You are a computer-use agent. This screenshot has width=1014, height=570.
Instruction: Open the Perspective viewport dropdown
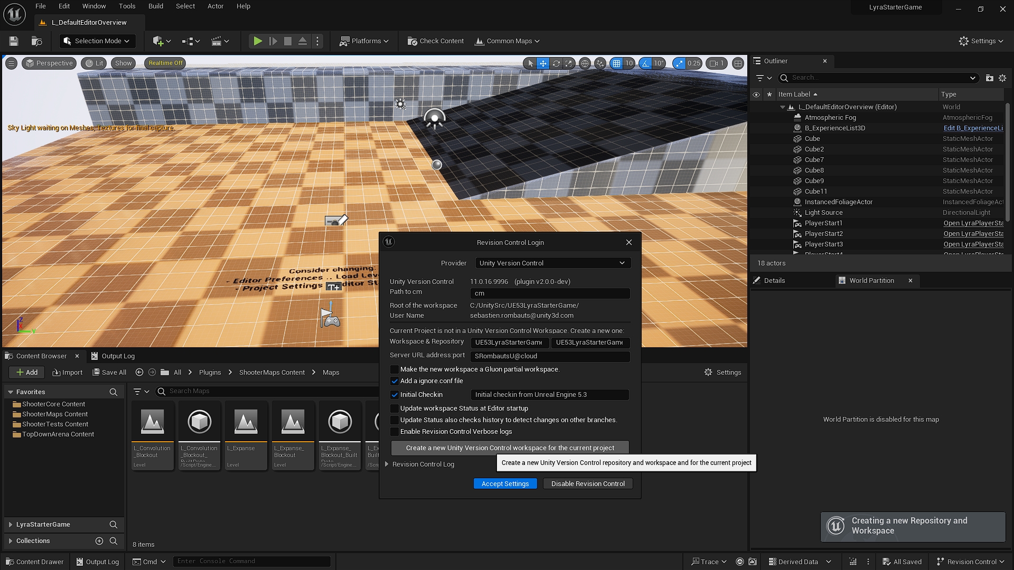[49, 63]
